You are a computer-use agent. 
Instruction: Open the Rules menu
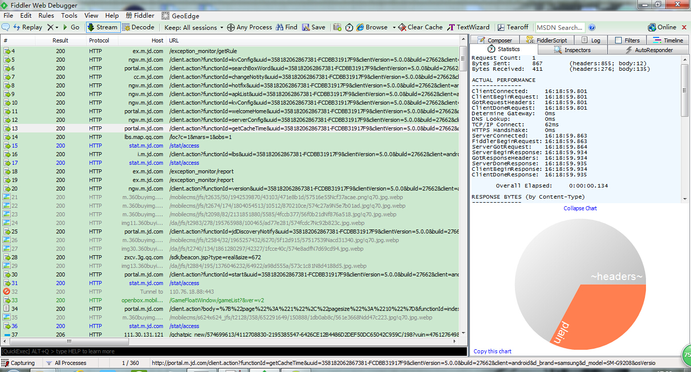coord(46,16)
